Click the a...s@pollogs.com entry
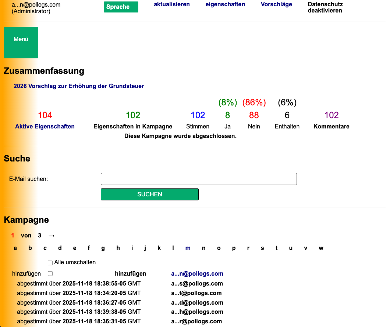Viewport: 390px width, 327px height. (x=197, y=283)
